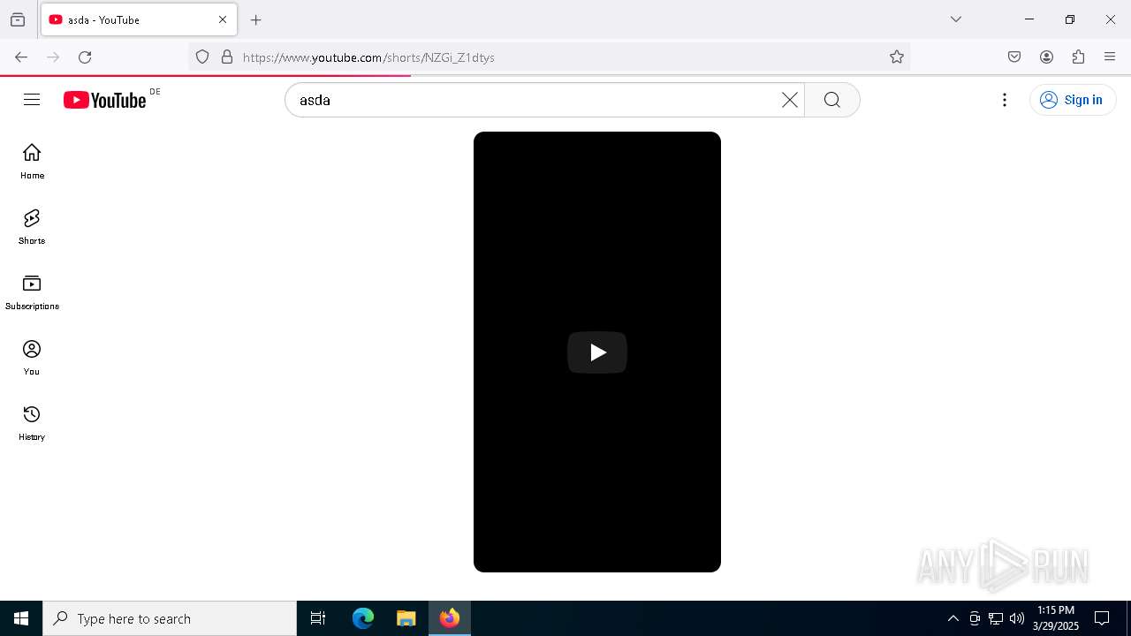
Task: Reload the current page
Action: pos(85,57)
